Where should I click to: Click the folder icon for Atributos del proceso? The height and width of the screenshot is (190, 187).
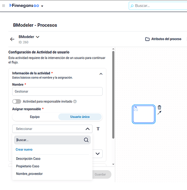[x=147, y=39]
